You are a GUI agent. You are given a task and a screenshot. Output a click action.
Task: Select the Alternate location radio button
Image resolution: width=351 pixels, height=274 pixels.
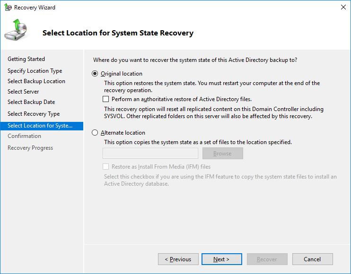pyautogui.click(x=95, y=133)
